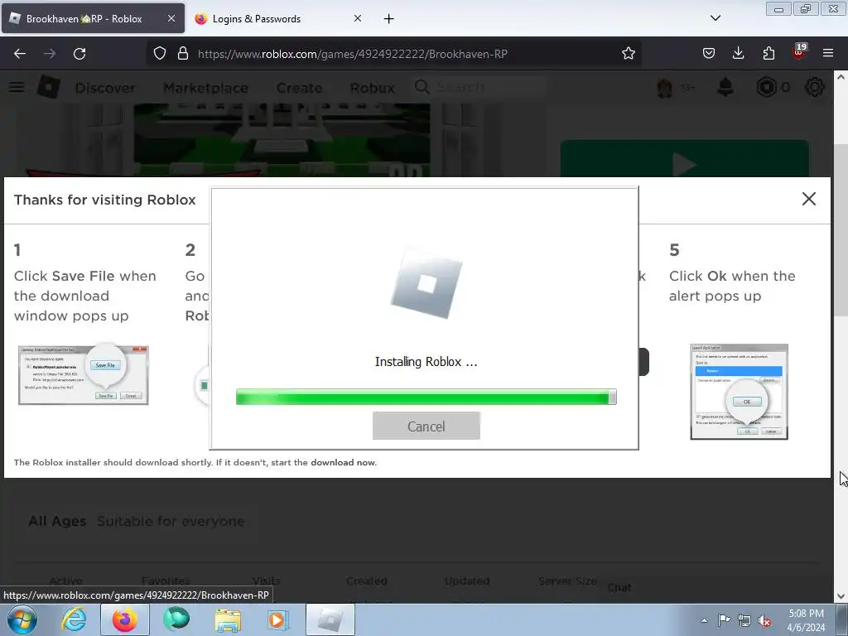Click the installation progress bar

click(x=426, y=397)
